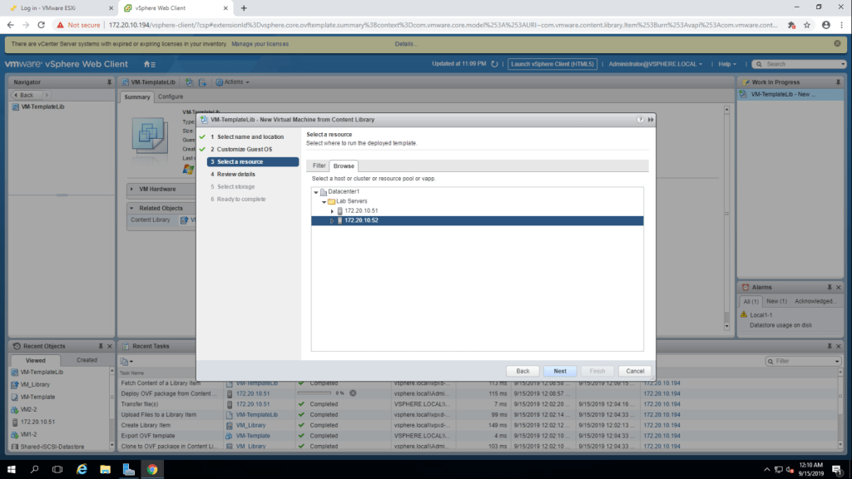This screenshot has width=852, height=479.
Task: Click the minimize-wizard double-arrow icon
Action: [x=650, y=120]
